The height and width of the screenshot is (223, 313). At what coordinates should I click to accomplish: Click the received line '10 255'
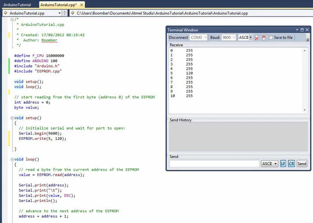coord(182,96)
